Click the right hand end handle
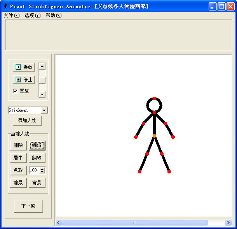237x229 pixels. coord(173,137)
